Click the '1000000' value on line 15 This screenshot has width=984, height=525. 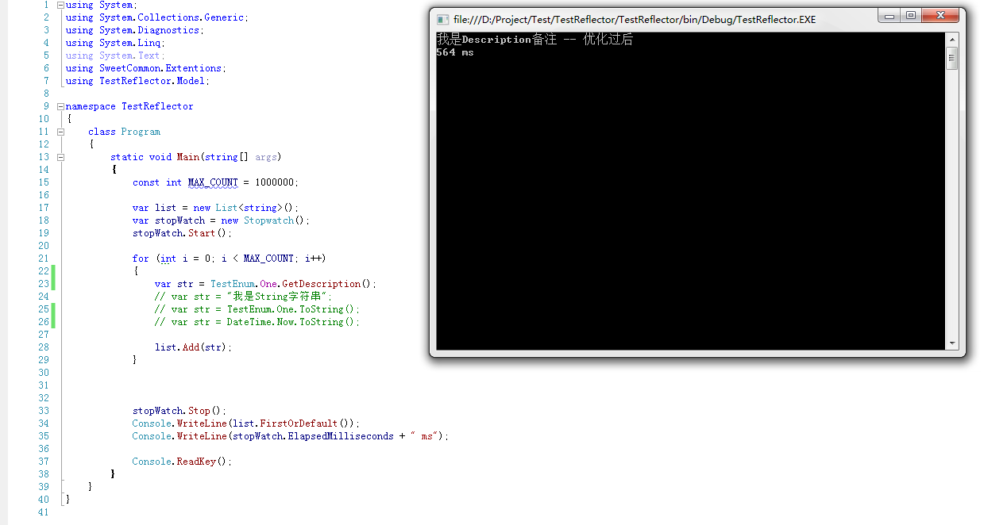click(x=274, y=182)
